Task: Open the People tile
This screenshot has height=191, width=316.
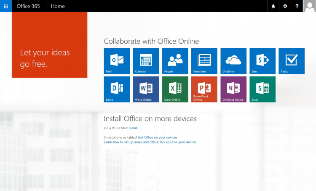Action: click(x=175, y=61)
